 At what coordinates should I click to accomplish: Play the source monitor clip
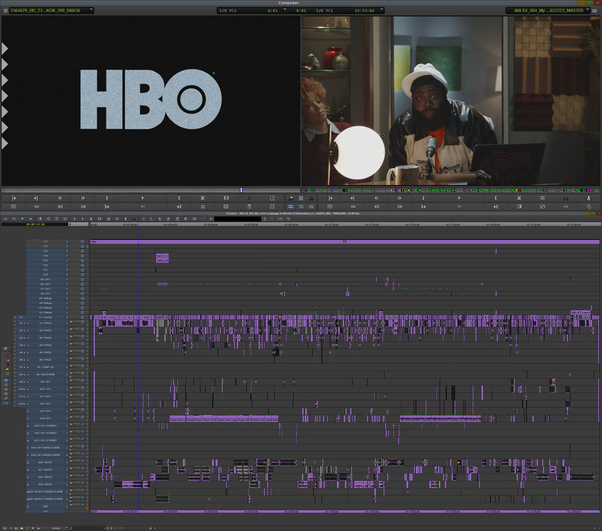click(142, 198)
